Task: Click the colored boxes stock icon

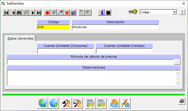Action: [x=114, y=103]
